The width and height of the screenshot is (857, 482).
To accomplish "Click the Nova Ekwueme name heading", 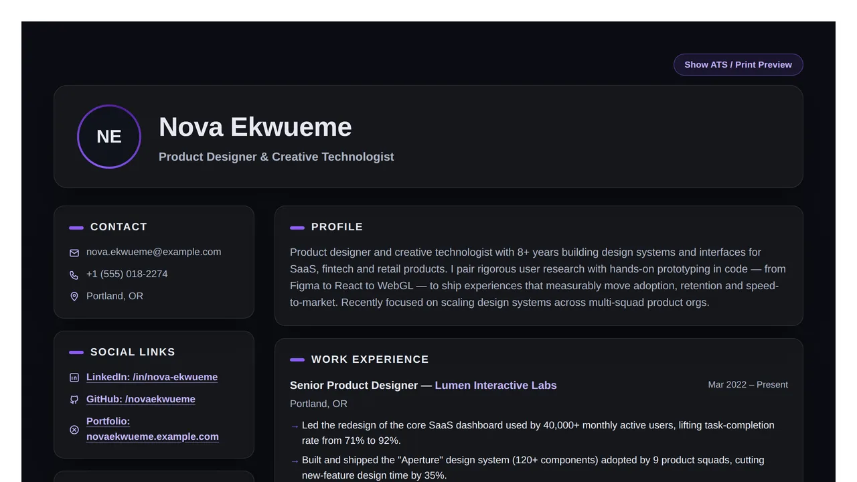I will [255, 127].
